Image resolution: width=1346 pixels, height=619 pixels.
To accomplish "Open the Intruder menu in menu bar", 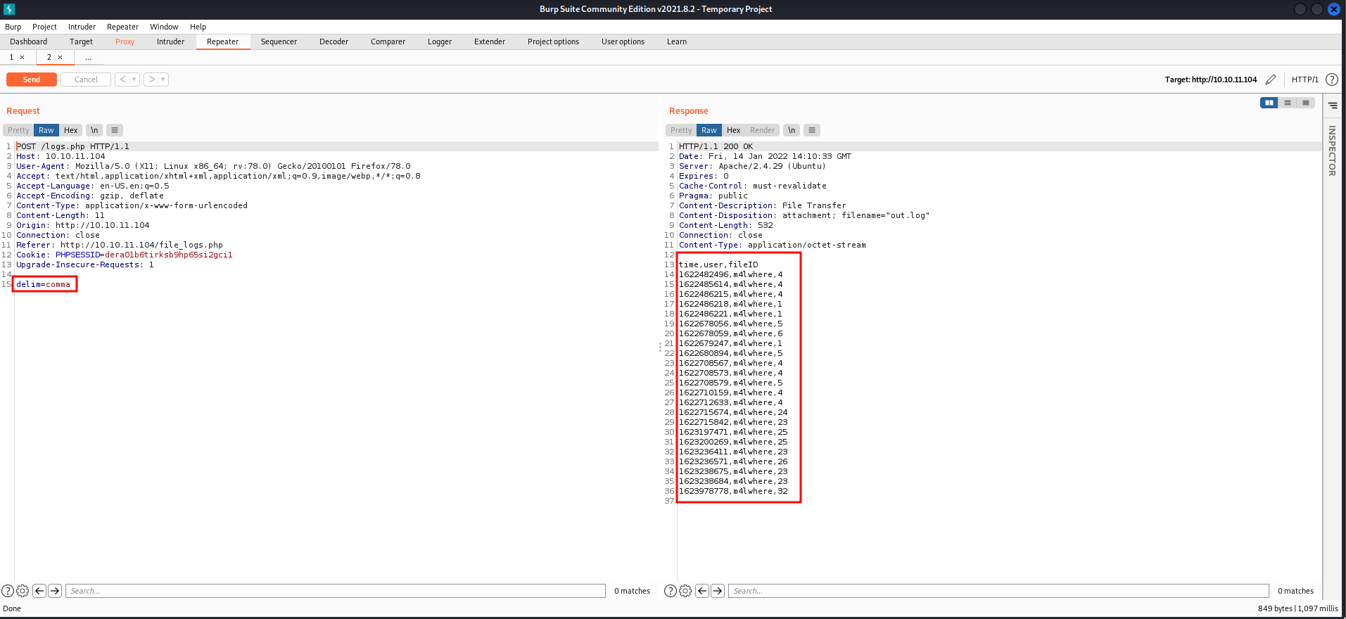I will (x=82, y=27).
